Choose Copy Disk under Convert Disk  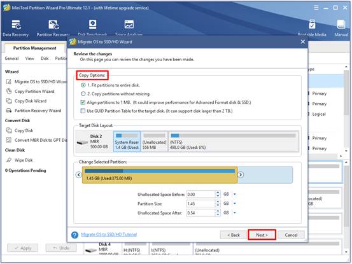pyautogui.click(x=20, y=130)
